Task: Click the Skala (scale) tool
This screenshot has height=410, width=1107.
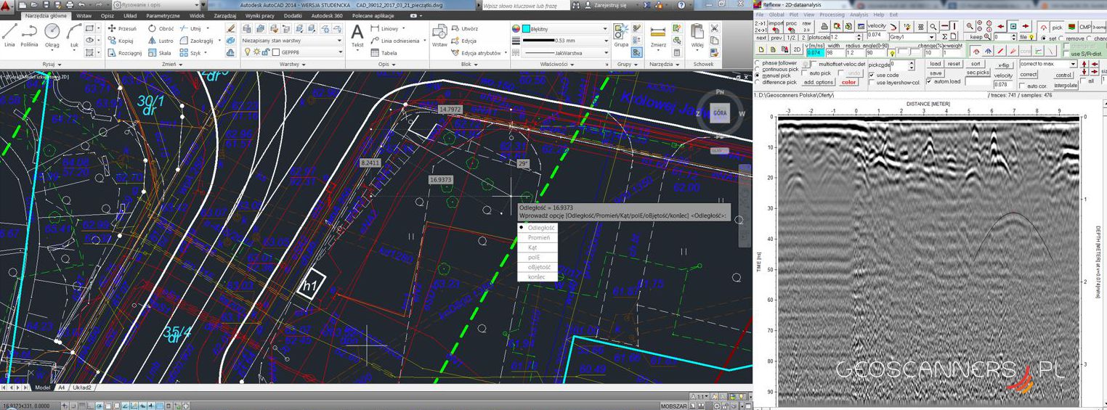Action: [160, 53]
